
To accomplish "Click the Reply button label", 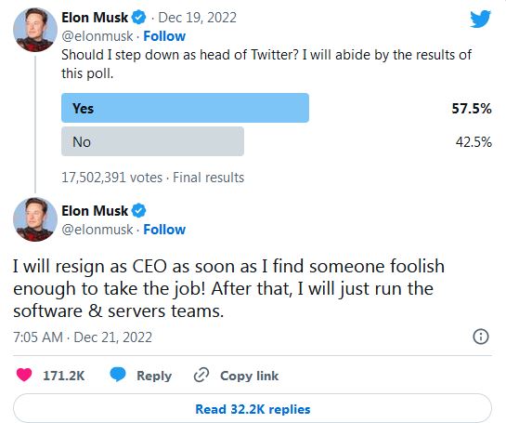I will (x=154, y=376).
